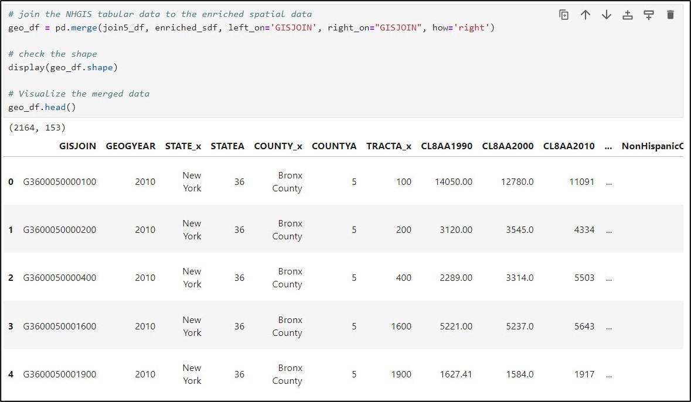Click the COUNTY_x column header
This screenshot has height=402, width=691.
278,146
